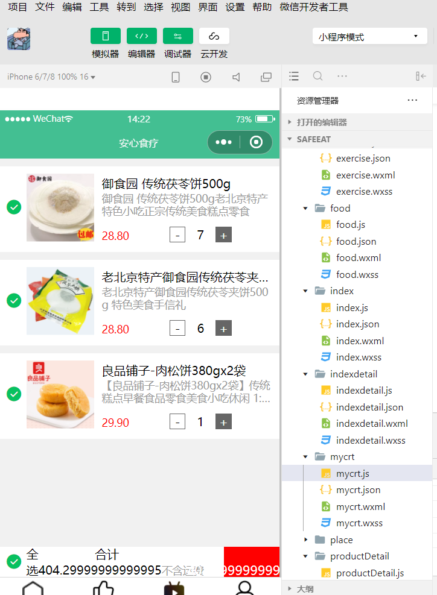This screenshot has height=595, width=437.
Task: Open cloud development (云开发) button
Action: click(214, 36)
